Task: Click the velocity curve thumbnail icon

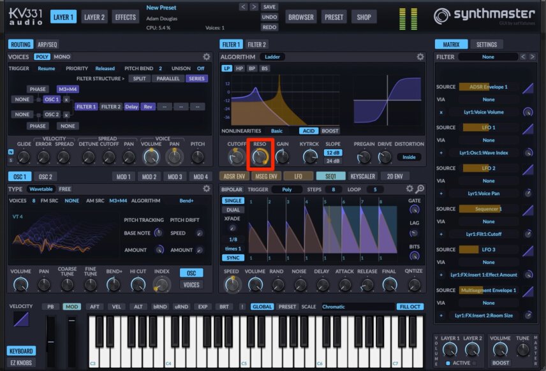Action: [21, 319]
